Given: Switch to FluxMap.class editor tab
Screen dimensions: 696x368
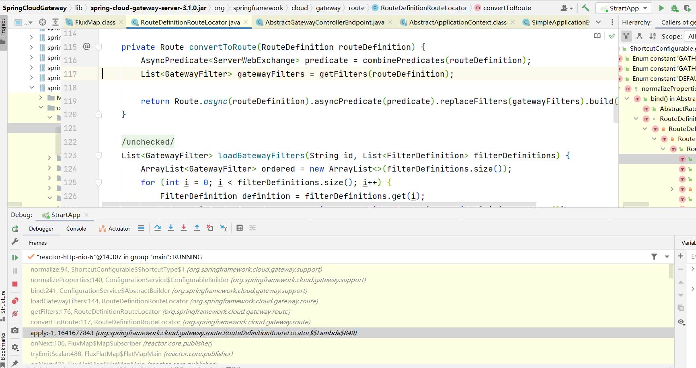Looking at the screenshot, I should (x=95, y=22).
